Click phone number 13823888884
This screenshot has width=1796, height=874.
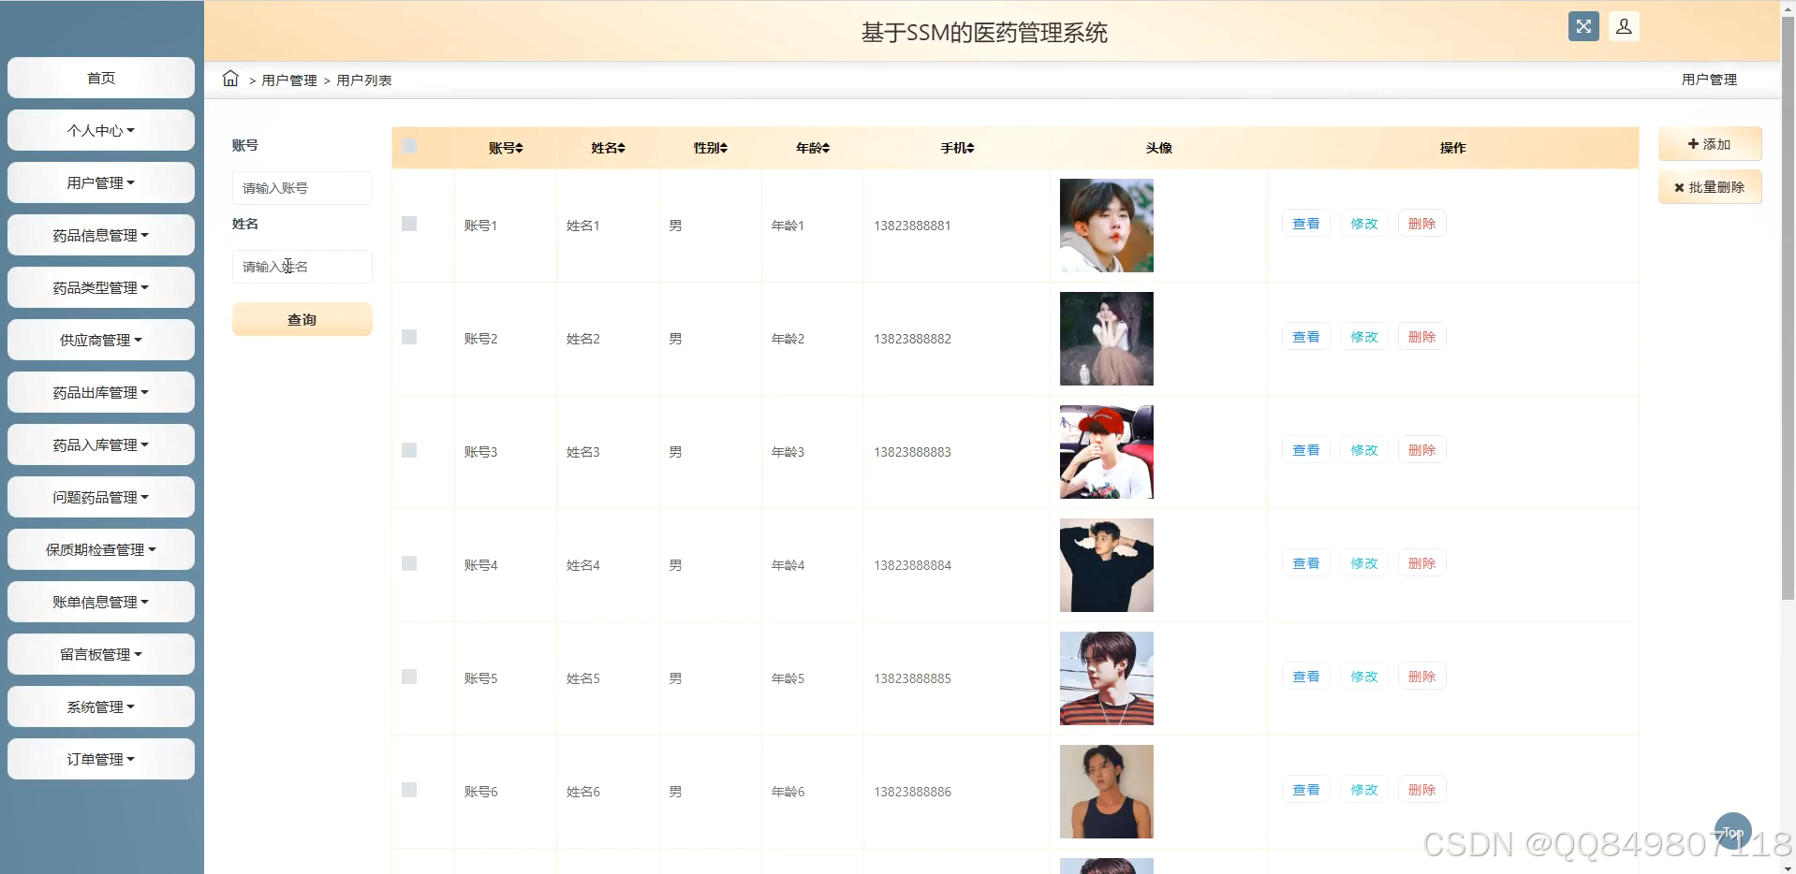(912, 565)
